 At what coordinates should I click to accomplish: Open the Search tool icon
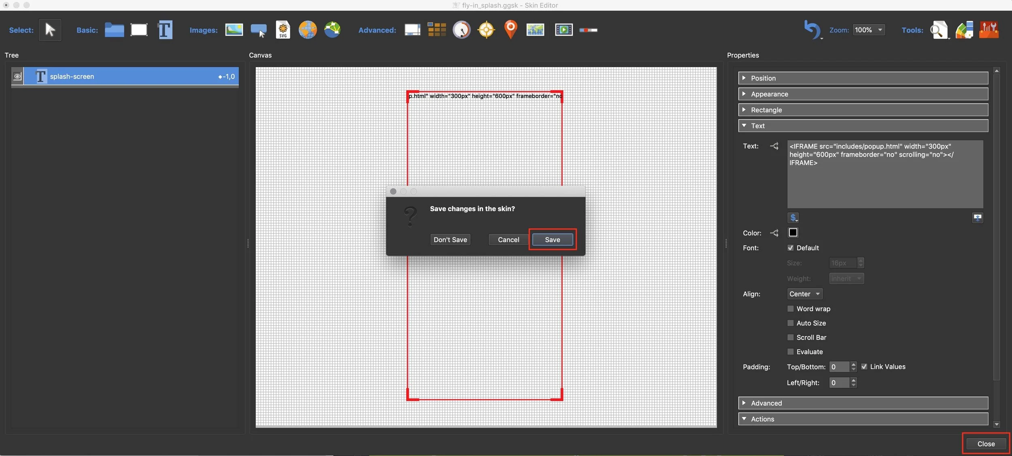click(939, 30)
